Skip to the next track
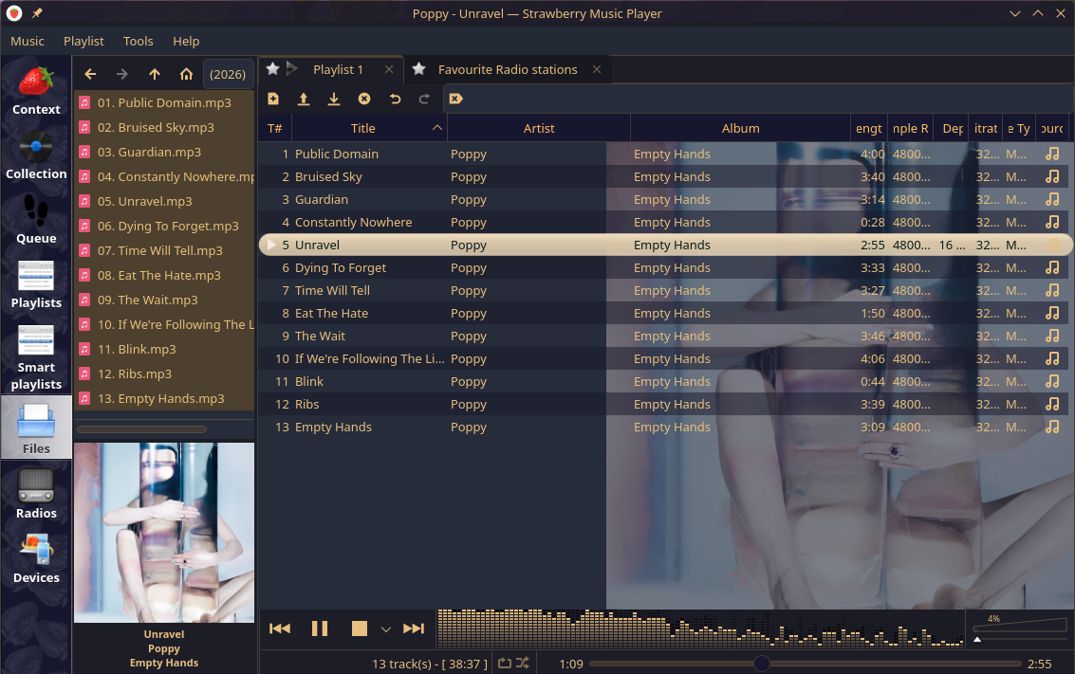Screen dimensions: 1075x674 [414, 628]
